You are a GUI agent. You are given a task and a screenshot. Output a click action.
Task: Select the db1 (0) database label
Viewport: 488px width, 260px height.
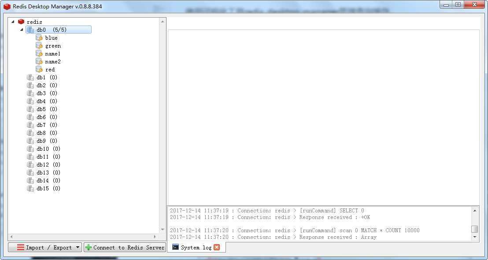pyautogui.click(x=47, y=77)
